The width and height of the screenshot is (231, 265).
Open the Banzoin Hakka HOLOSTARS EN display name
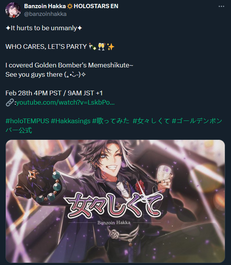pos(71,6)
